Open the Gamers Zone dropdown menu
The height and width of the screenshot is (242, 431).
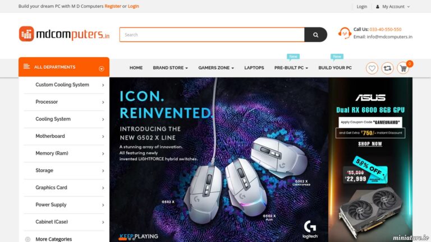click(216, 68)
